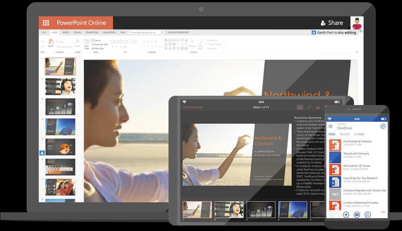Tap End Slide Show on the tablet
The height and width of the screenshot is (231, 402).
[x=193, y=107]
